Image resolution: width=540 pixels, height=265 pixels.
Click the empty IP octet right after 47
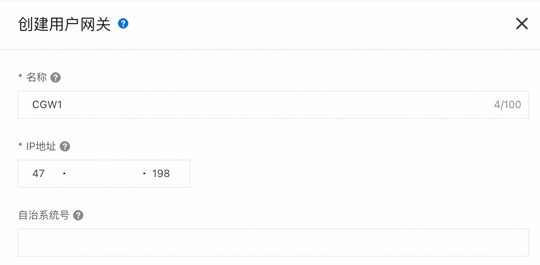(84, 174)
